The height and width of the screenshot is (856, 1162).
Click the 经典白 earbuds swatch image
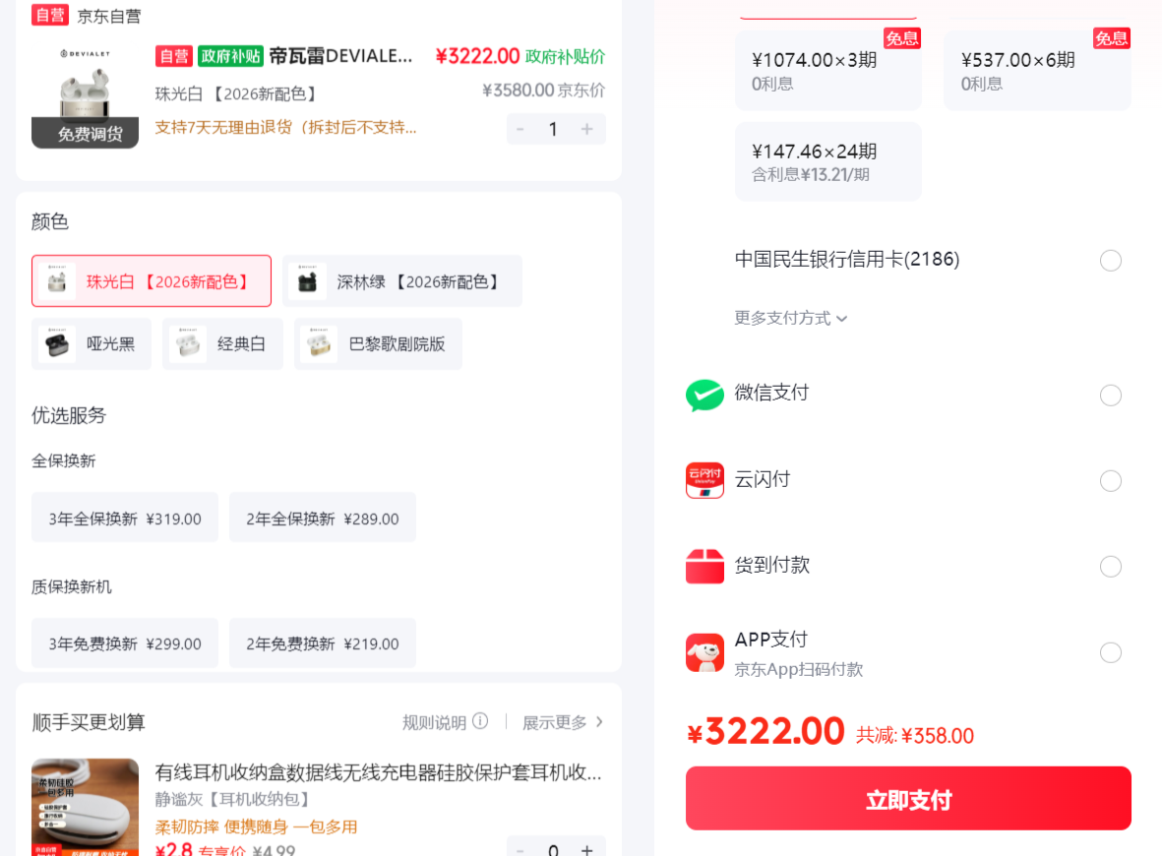click(188, 344)
